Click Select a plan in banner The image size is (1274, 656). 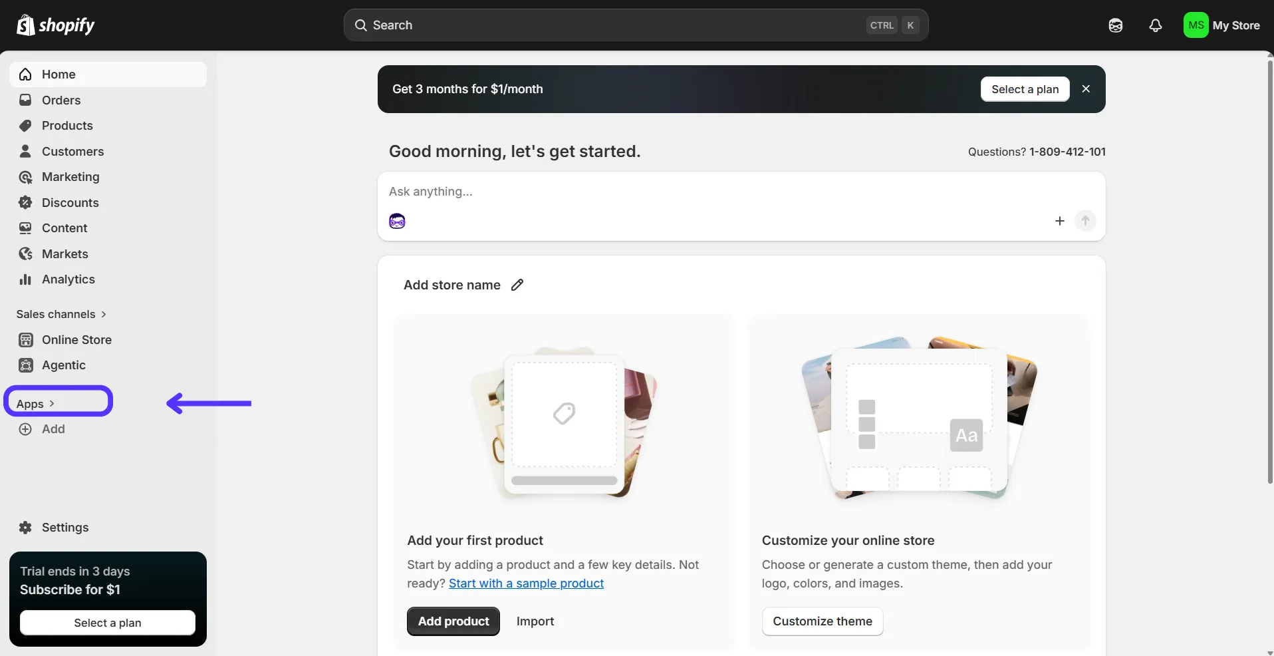tap(1025, 89)
